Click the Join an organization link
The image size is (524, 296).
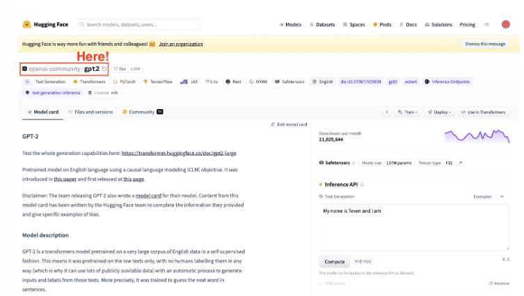[x=181, y=44]
